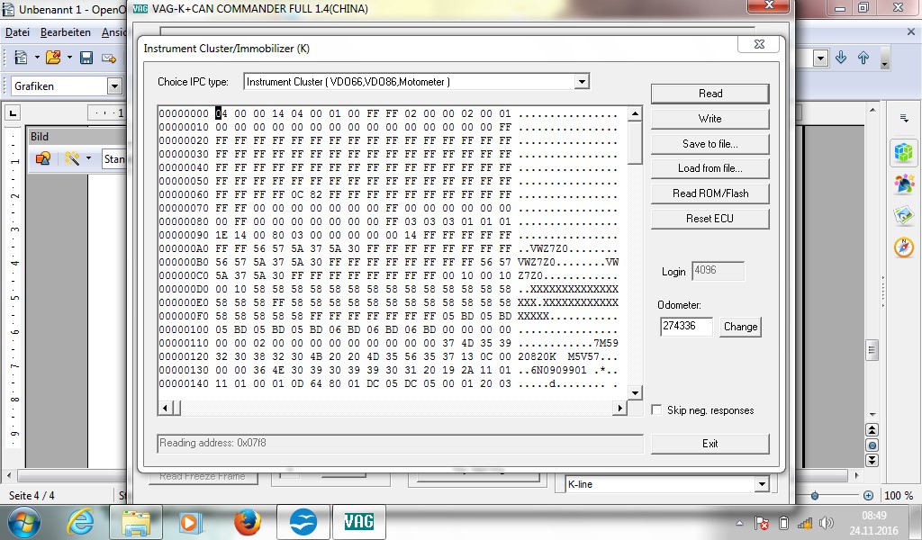This screenshot has height=540, width=922.
Task: Launch Firefox from the taskbar
Action: click(x=247, y=522)
